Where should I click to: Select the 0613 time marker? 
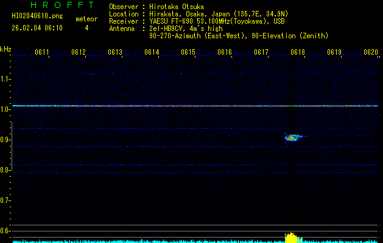tap(115, 53)
